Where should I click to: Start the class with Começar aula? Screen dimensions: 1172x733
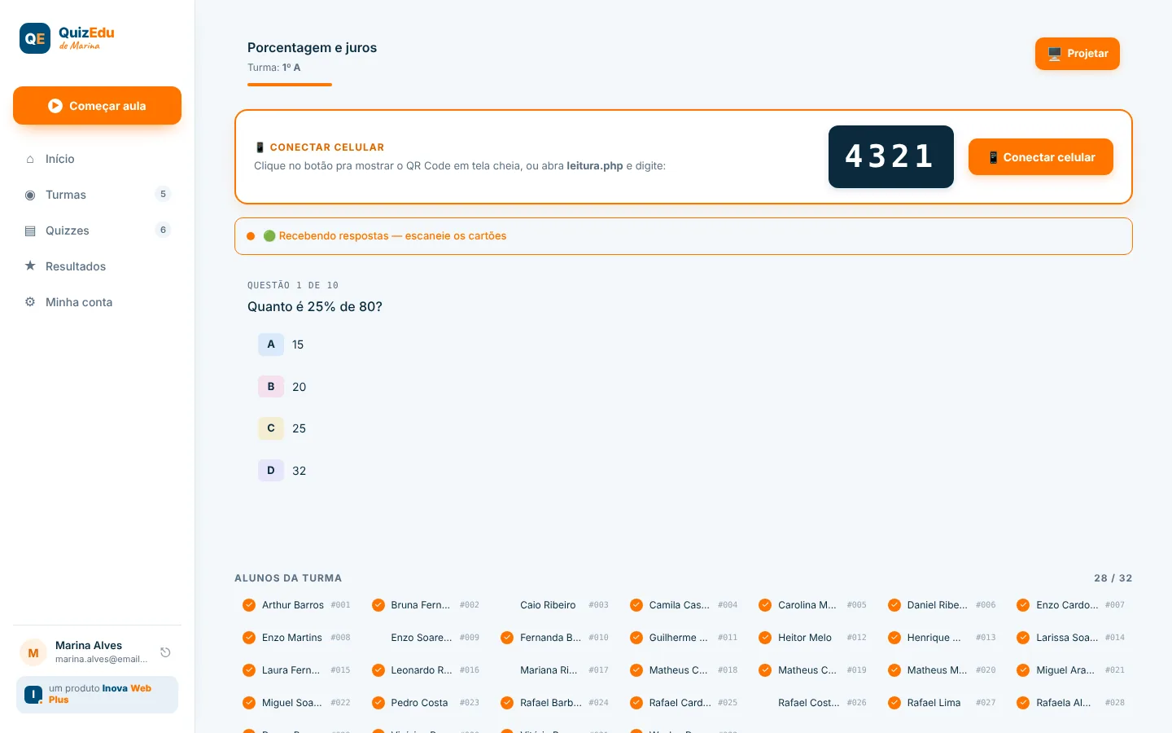coord(97,106)
